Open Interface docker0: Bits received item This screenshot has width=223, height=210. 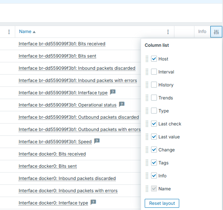[x=52, y=154]
